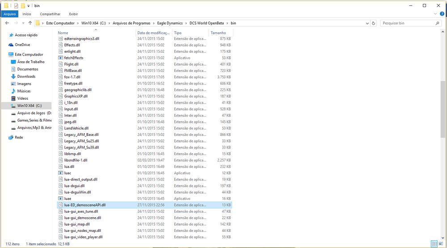Click the lua-gui_map.dll file icon
447x248 pixels.
click(60, 224)
